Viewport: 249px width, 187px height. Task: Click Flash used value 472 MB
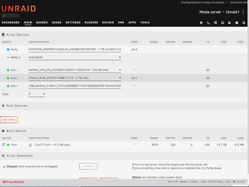[x=239, y=145]
